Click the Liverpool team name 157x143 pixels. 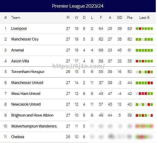pos(19,29)
